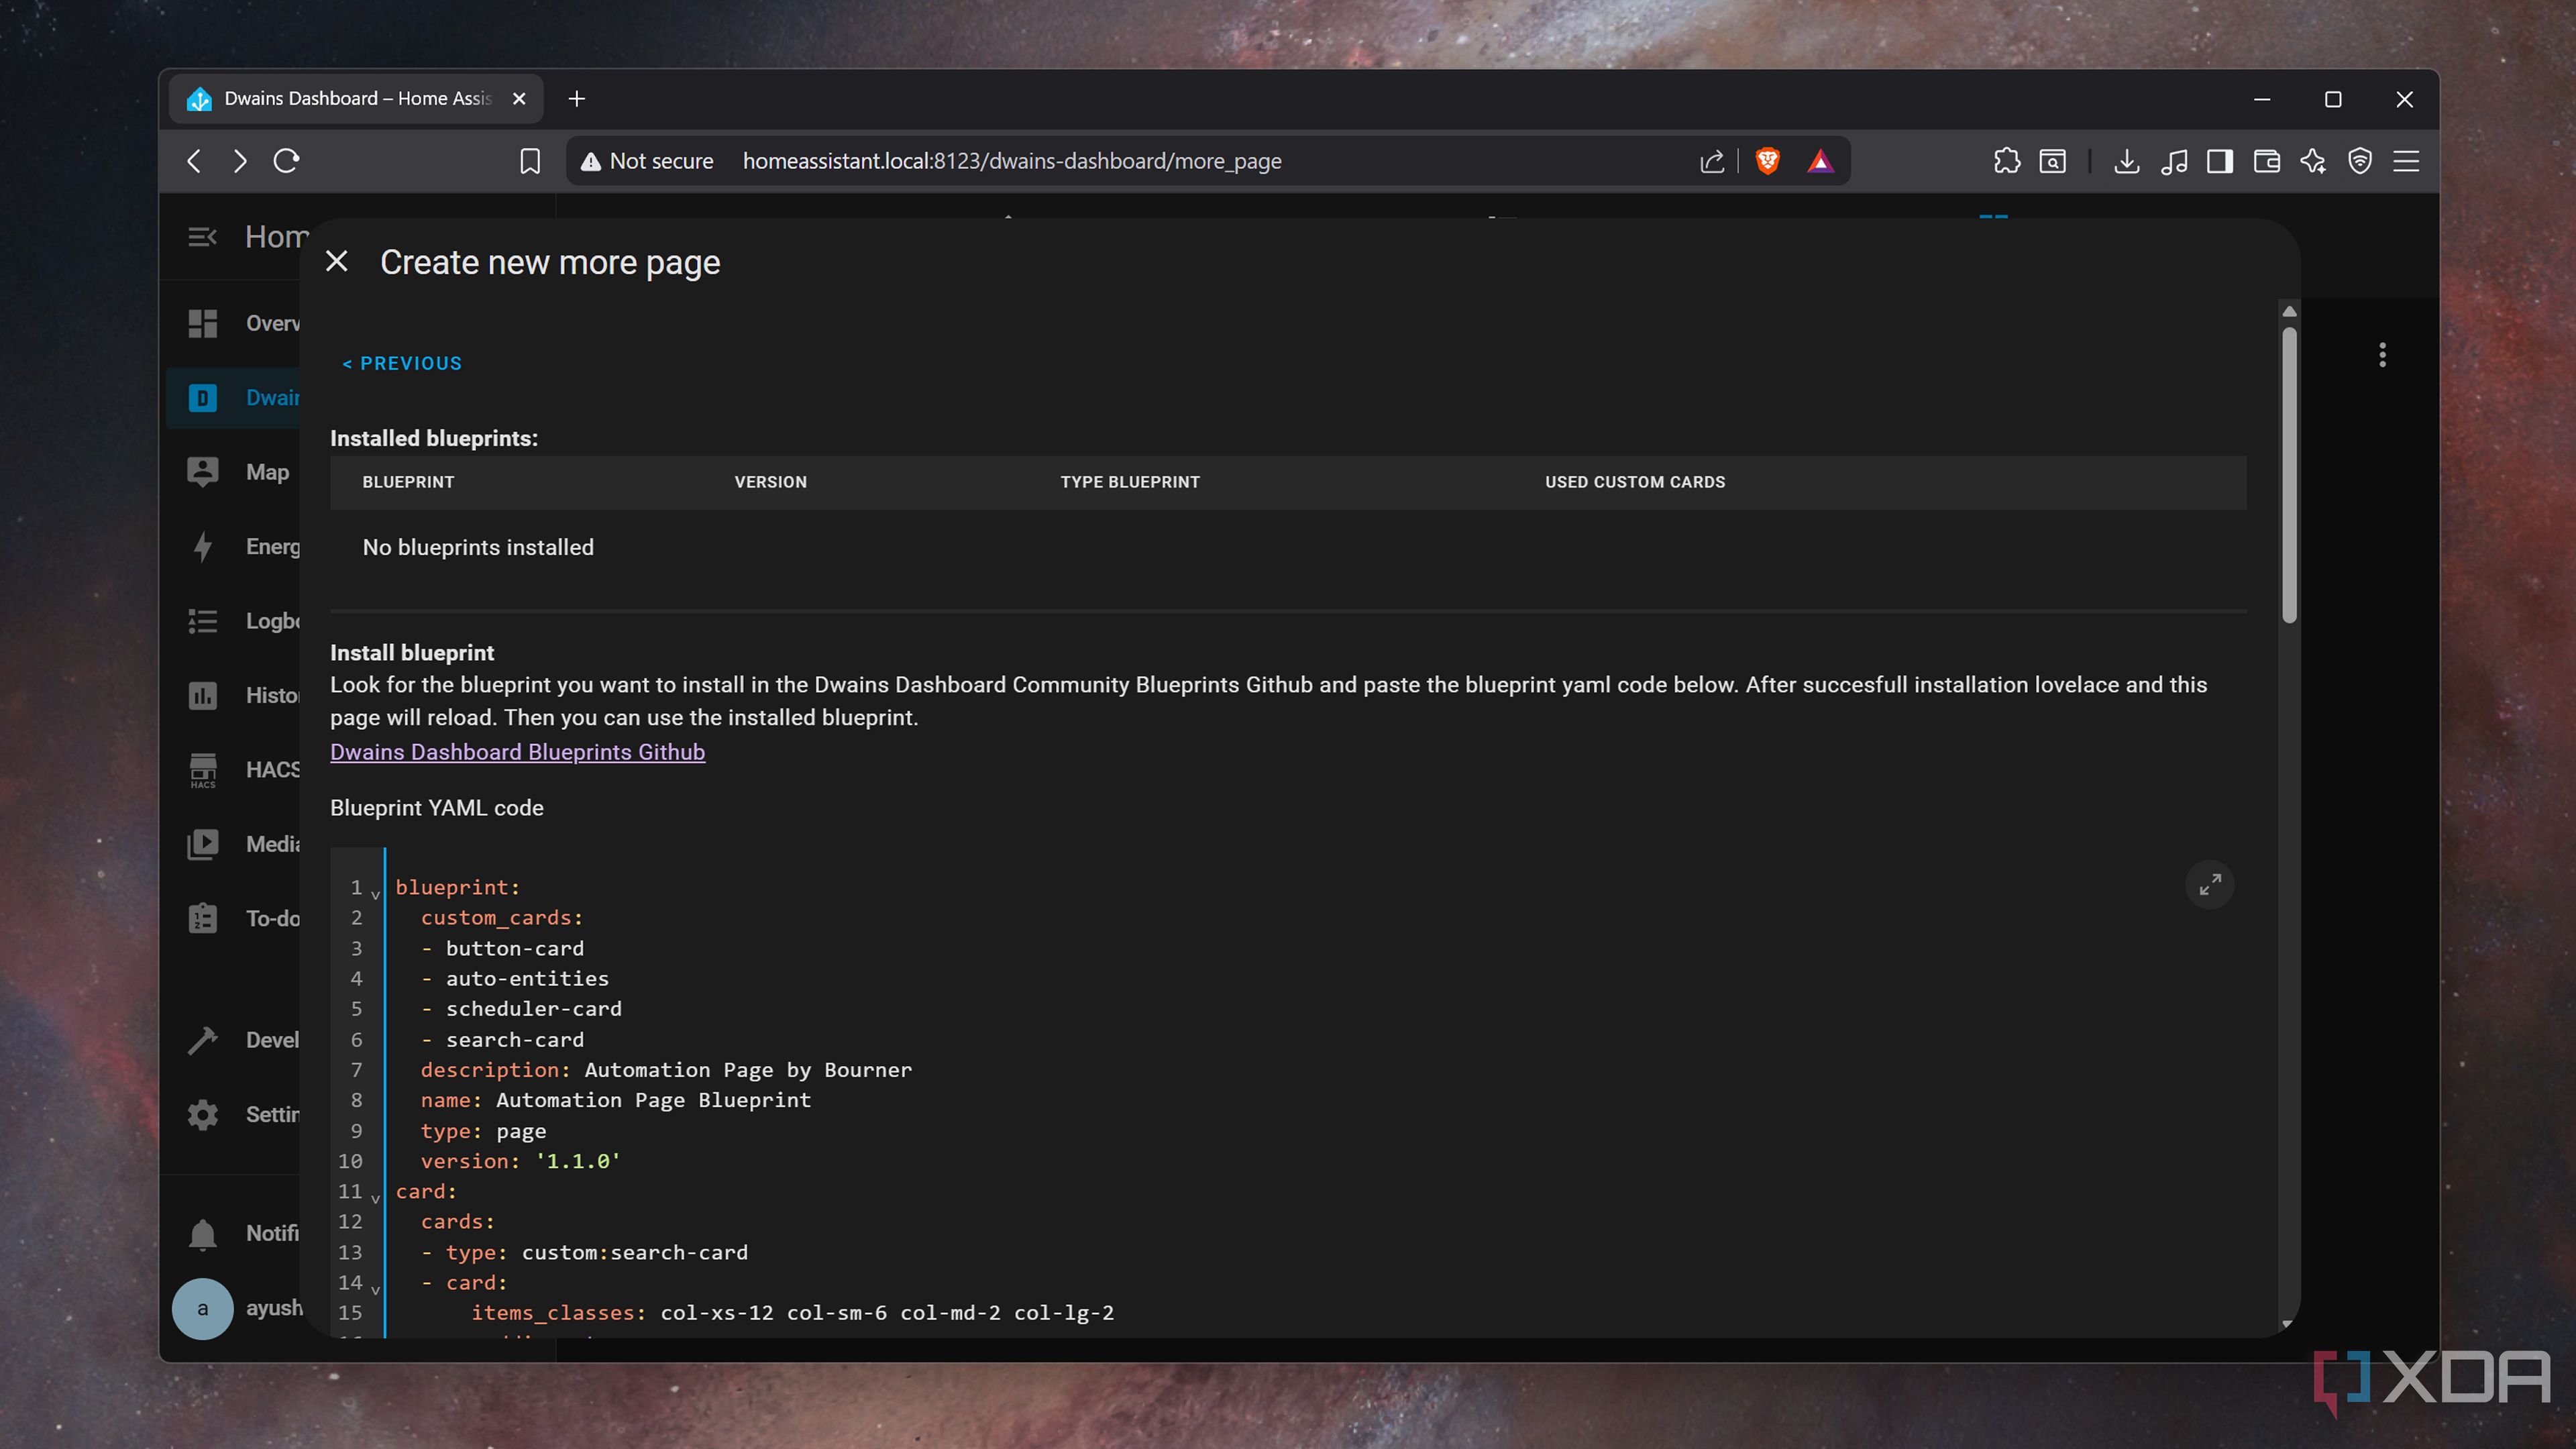This screenshot has height=1449, width=2576.
Task: Toggle the browser sidebar panel icon
Action: tap(2220, 161)
